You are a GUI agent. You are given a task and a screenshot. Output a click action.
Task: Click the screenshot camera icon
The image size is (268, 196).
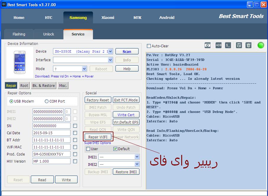tap(208, 45)
